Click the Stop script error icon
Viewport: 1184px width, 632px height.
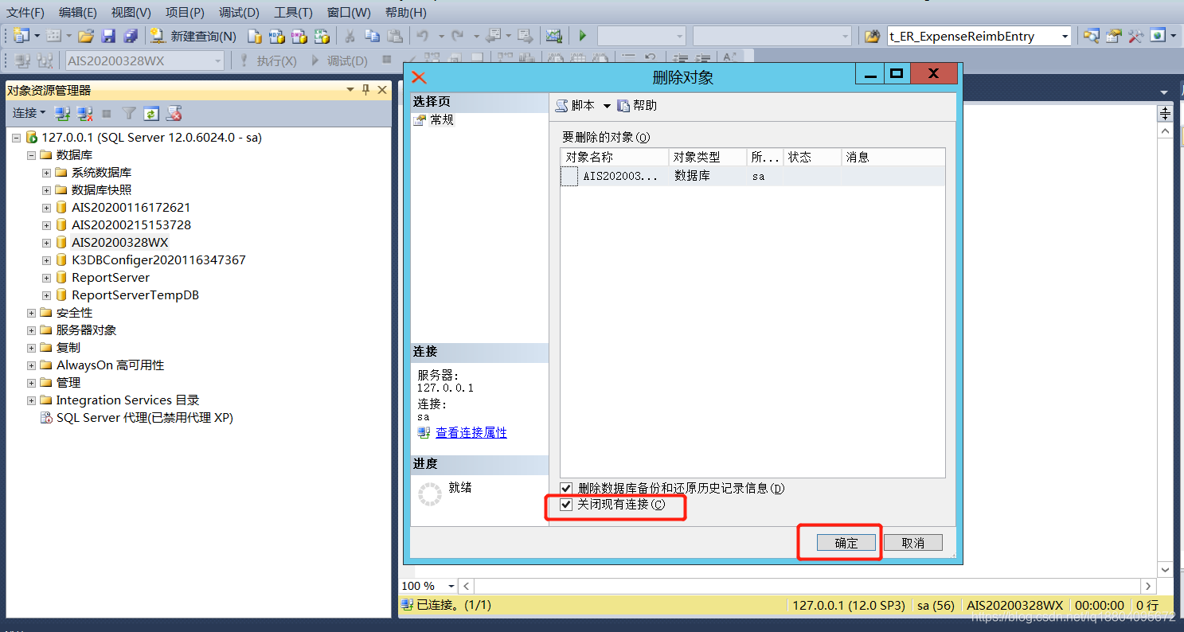174,113
